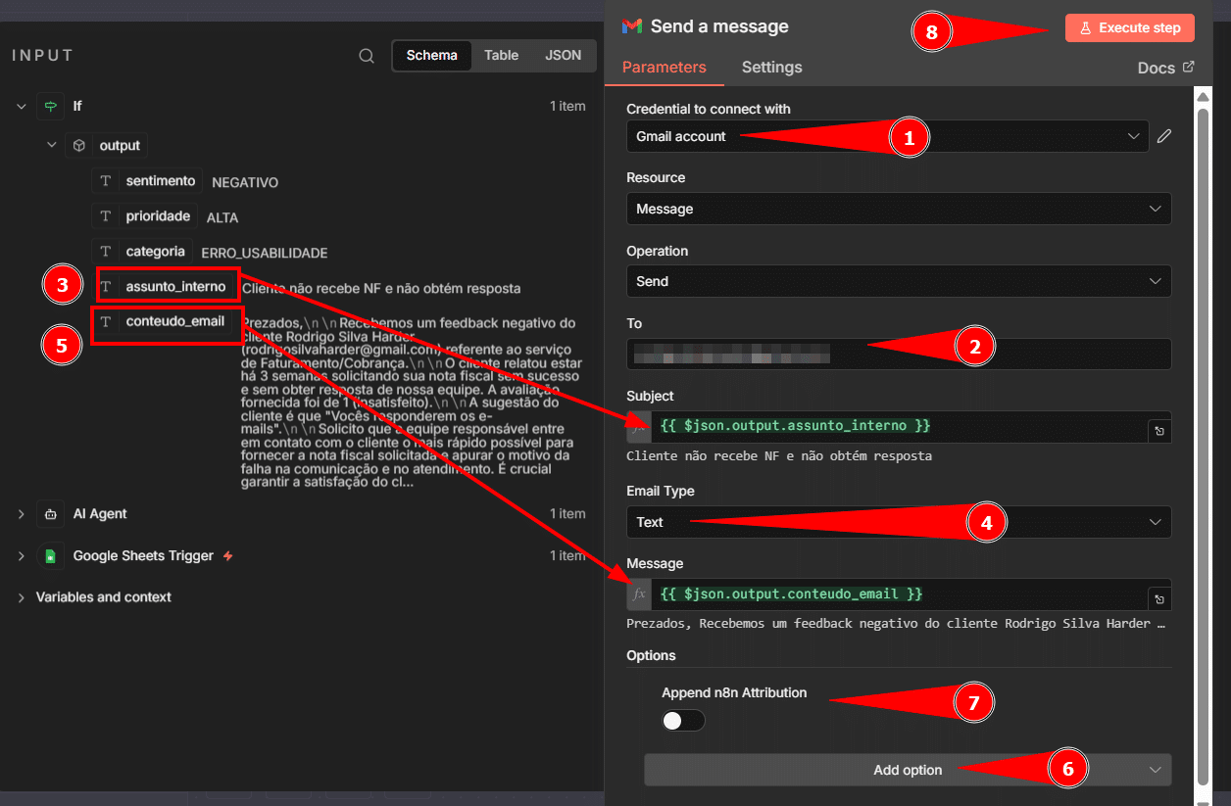1231x806 pixels.
Task: Select the sentimento field label
Action: coord(162,181)
